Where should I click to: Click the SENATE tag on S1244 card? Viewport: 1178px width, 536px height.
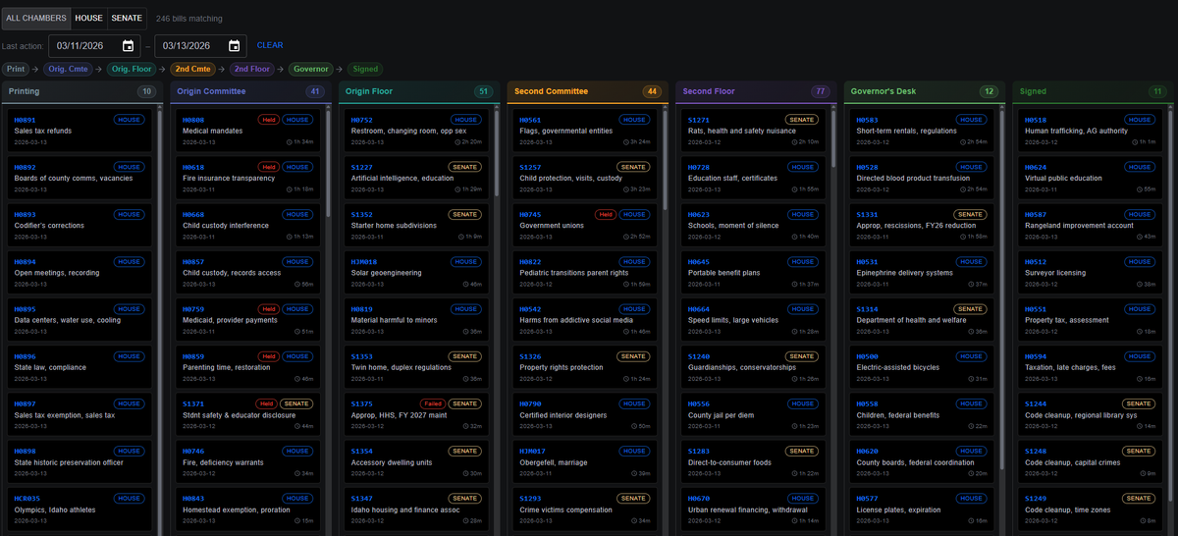tap(1139, 403)
